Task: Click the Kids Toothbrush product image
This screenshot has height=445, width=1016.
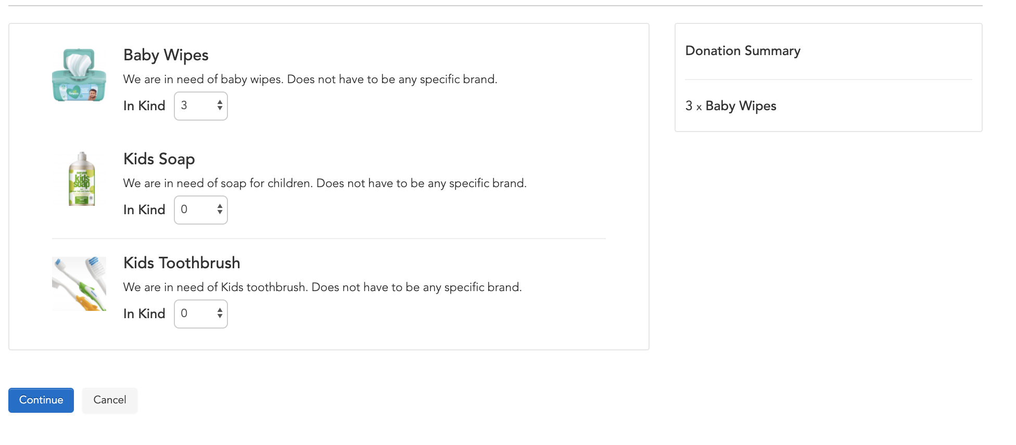Action: 79,284
